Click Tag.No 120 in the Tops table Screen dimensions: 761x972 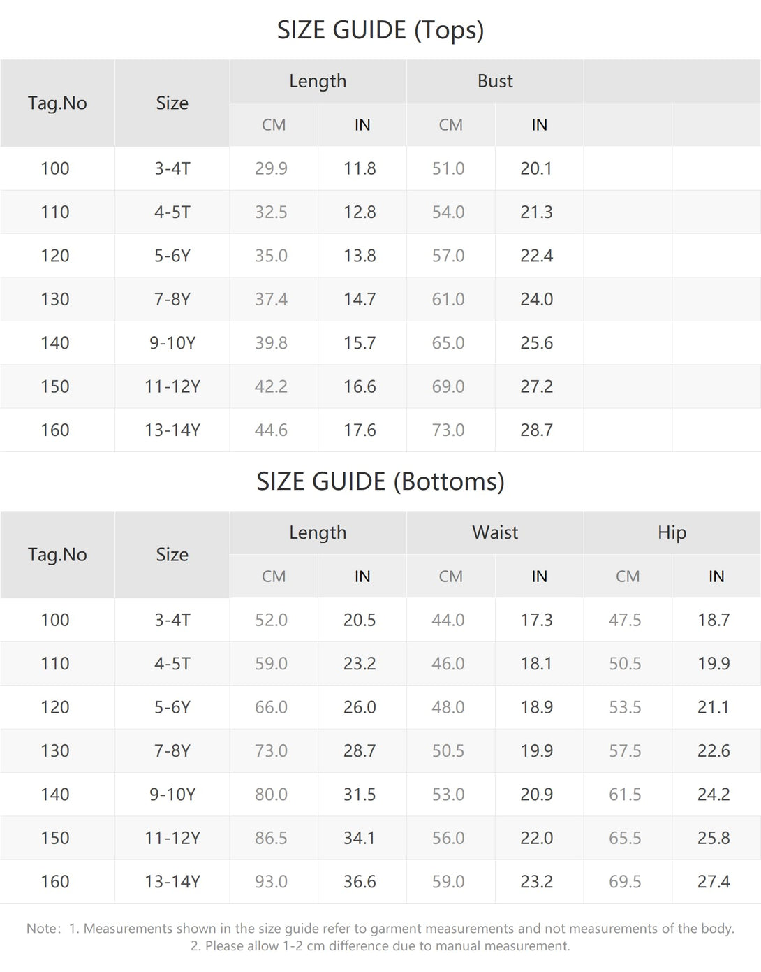coord(55,256)
